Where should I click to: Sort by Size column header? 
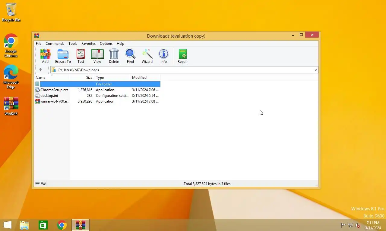tap(82, 77)
